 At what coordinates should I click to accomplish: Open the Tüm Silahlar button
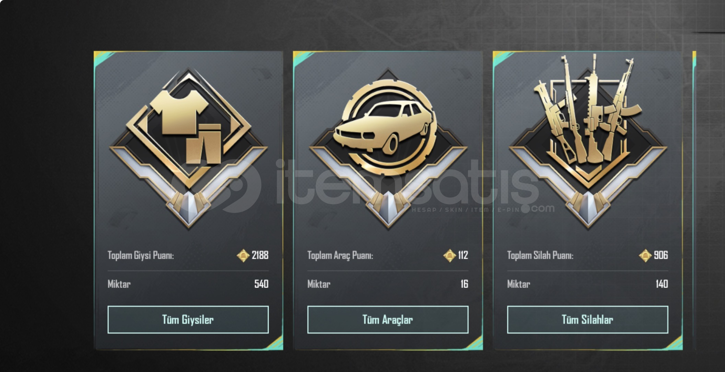588,320
